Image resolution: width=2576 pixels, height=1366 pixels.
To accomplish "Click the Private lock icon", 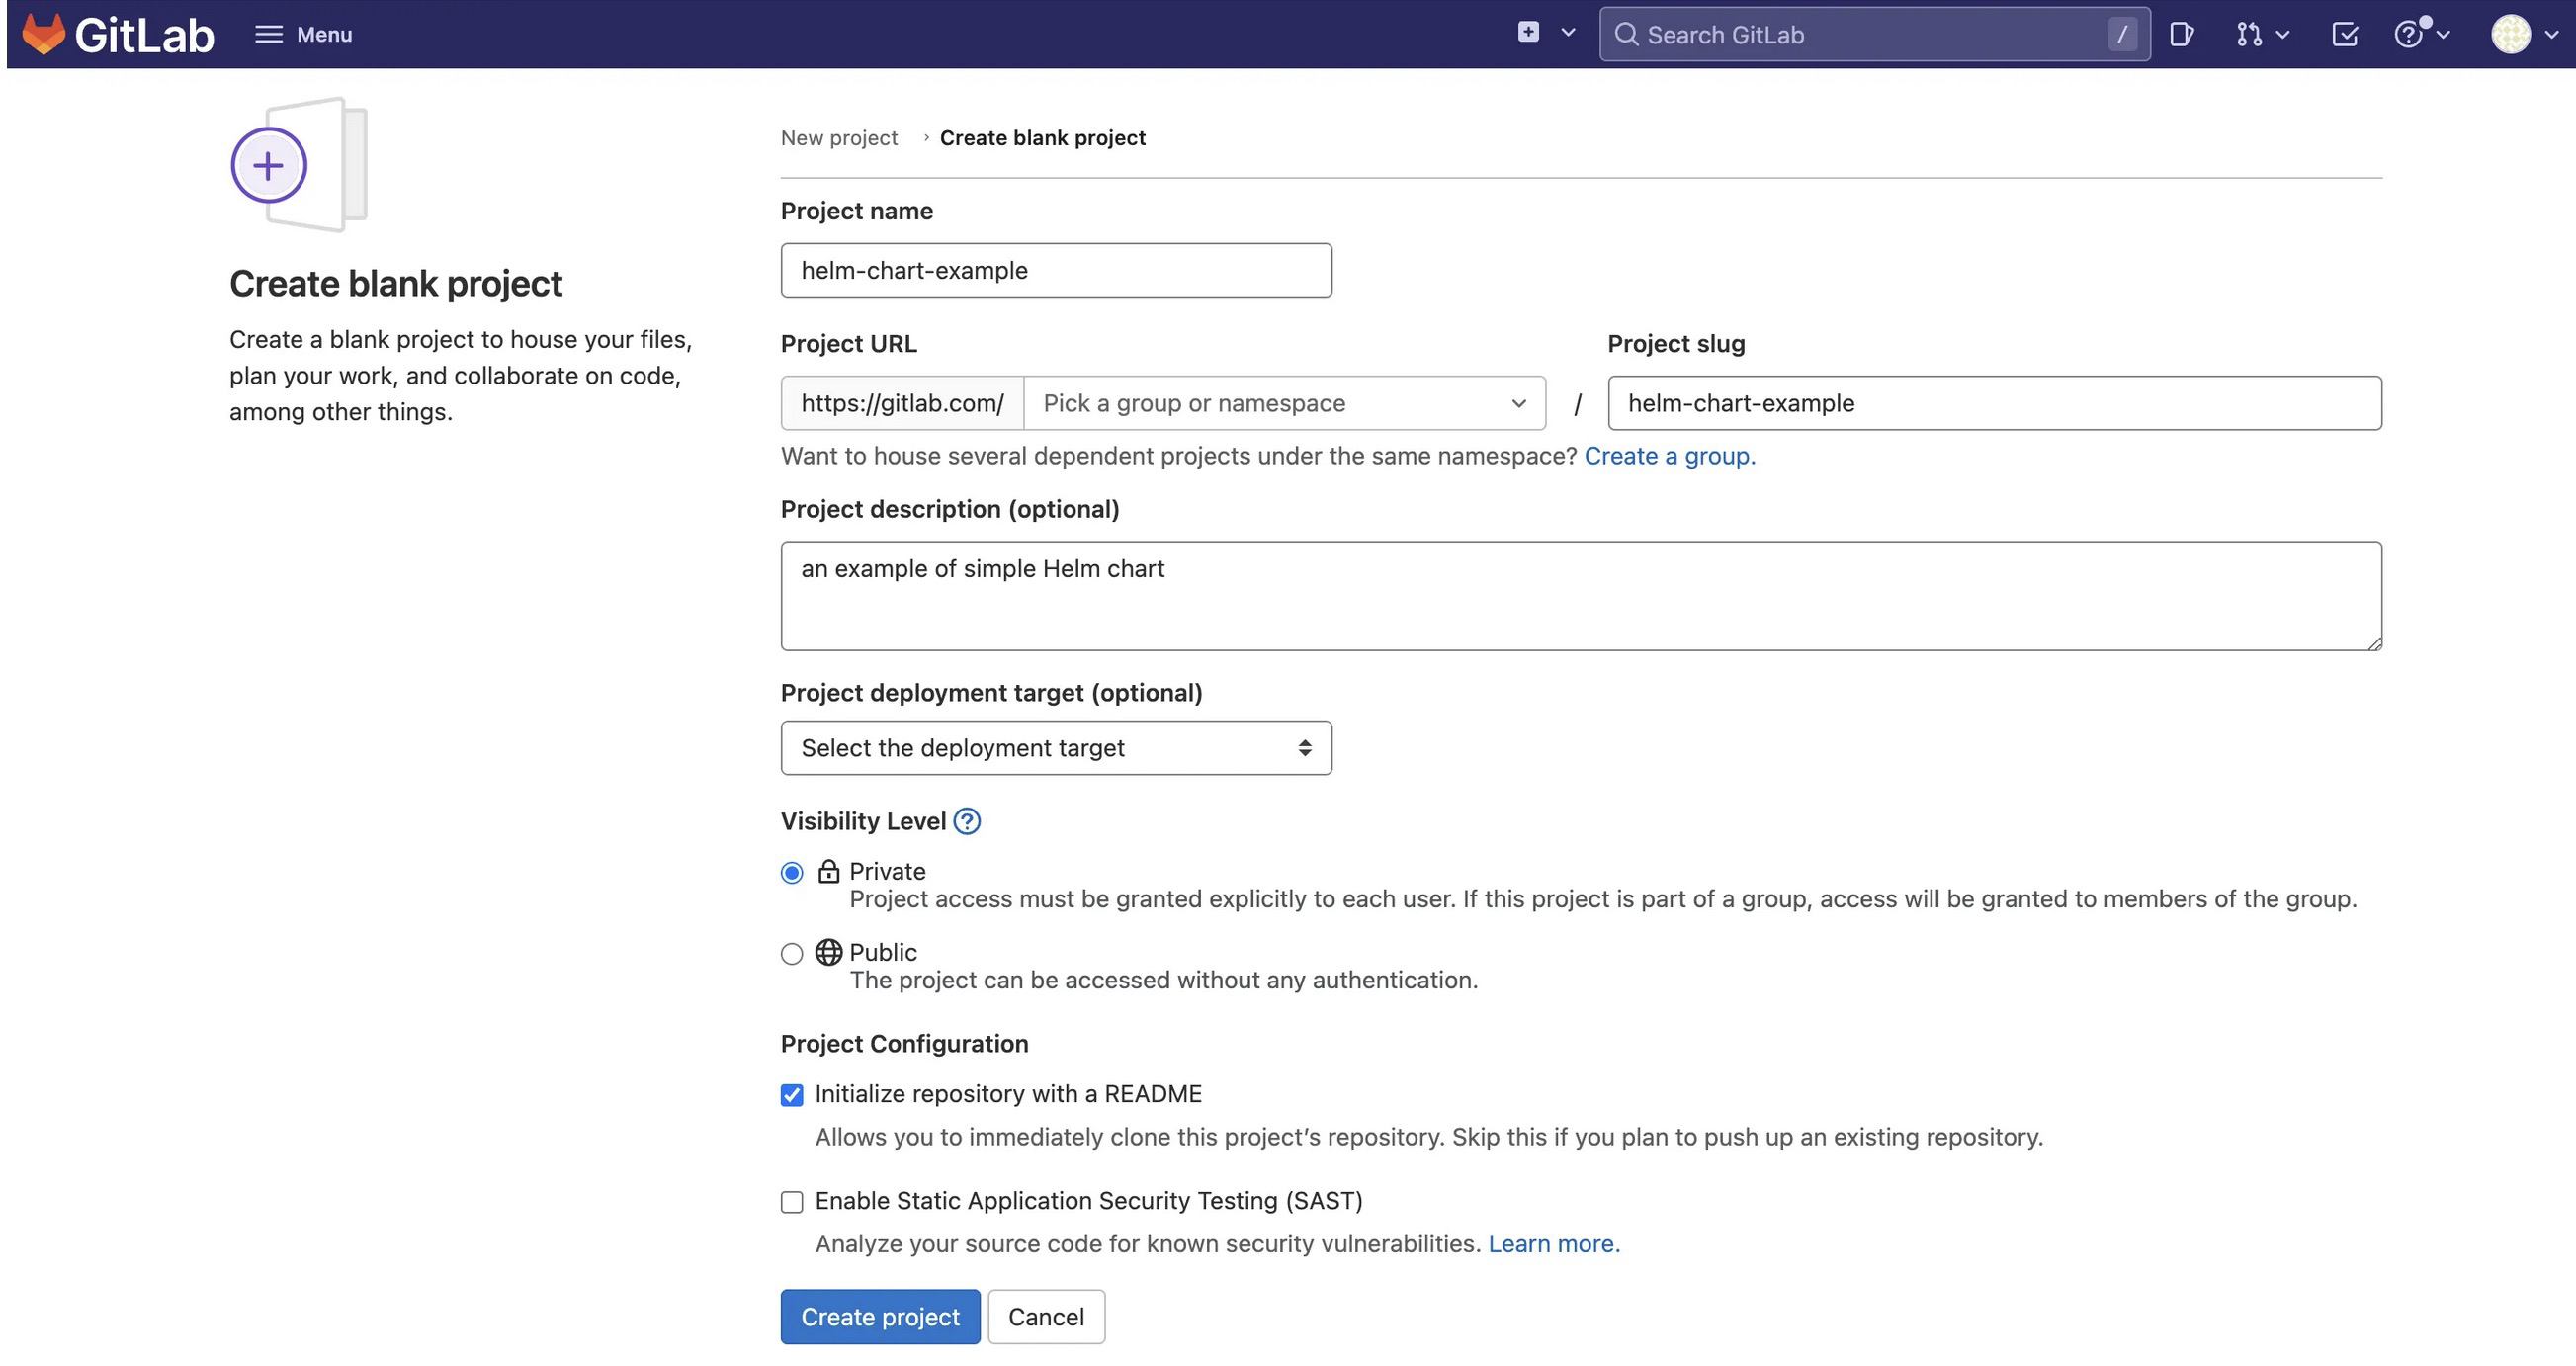I will (x=828, y=871).
